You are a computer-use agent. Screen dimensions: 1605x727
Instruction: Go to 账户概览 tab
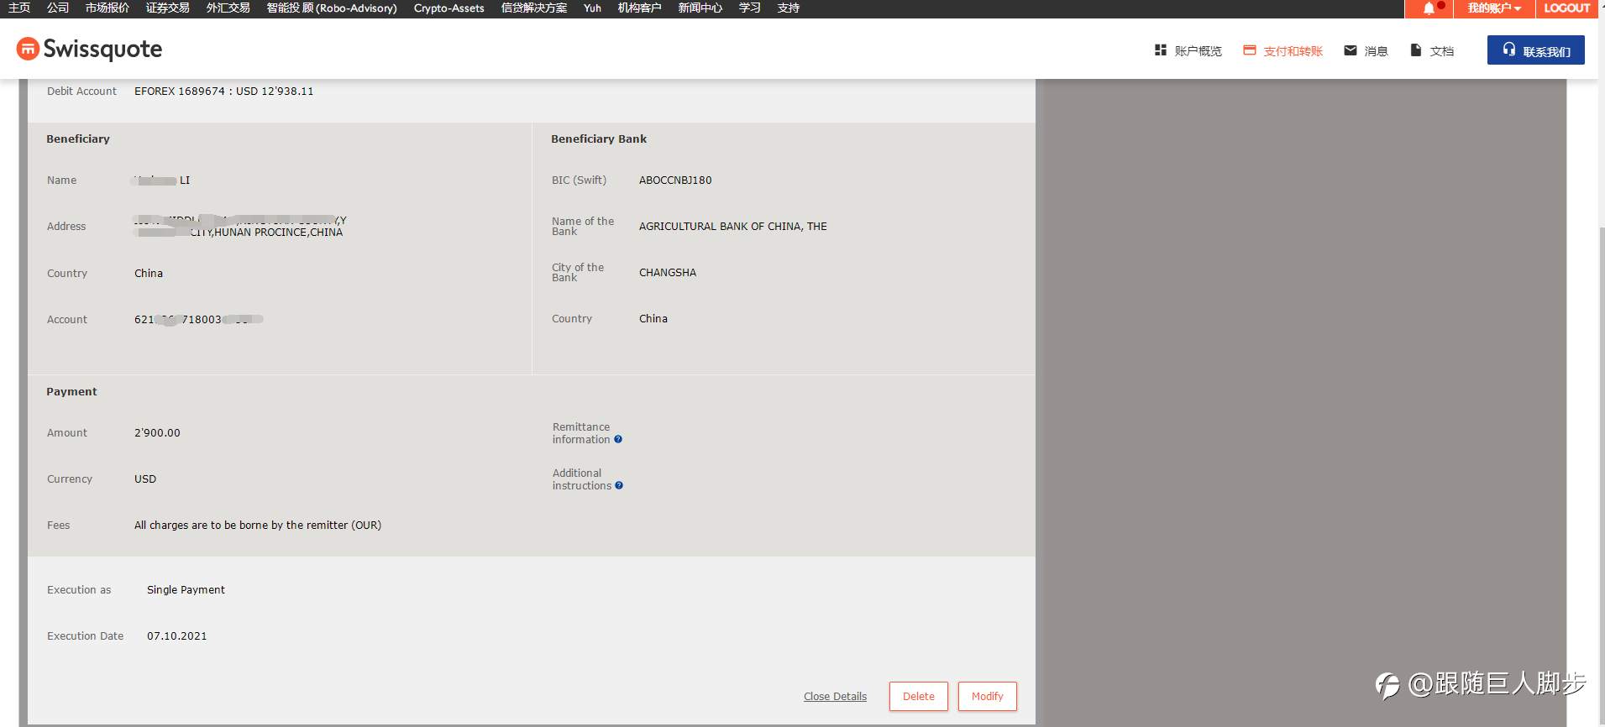[x=1188, y=51]
